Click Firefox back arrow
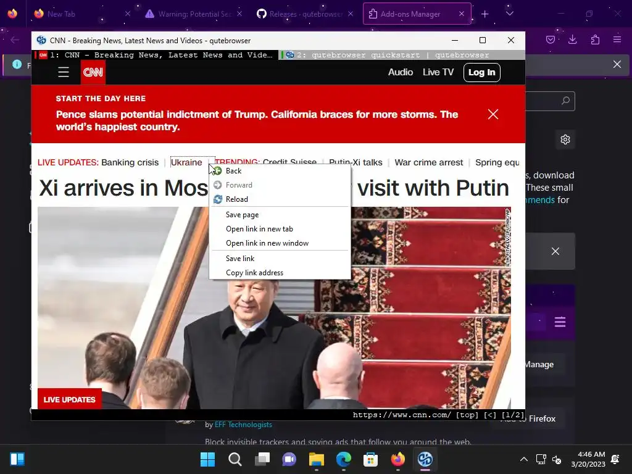Viewport: 632px width, 474px height. point(15,39)
